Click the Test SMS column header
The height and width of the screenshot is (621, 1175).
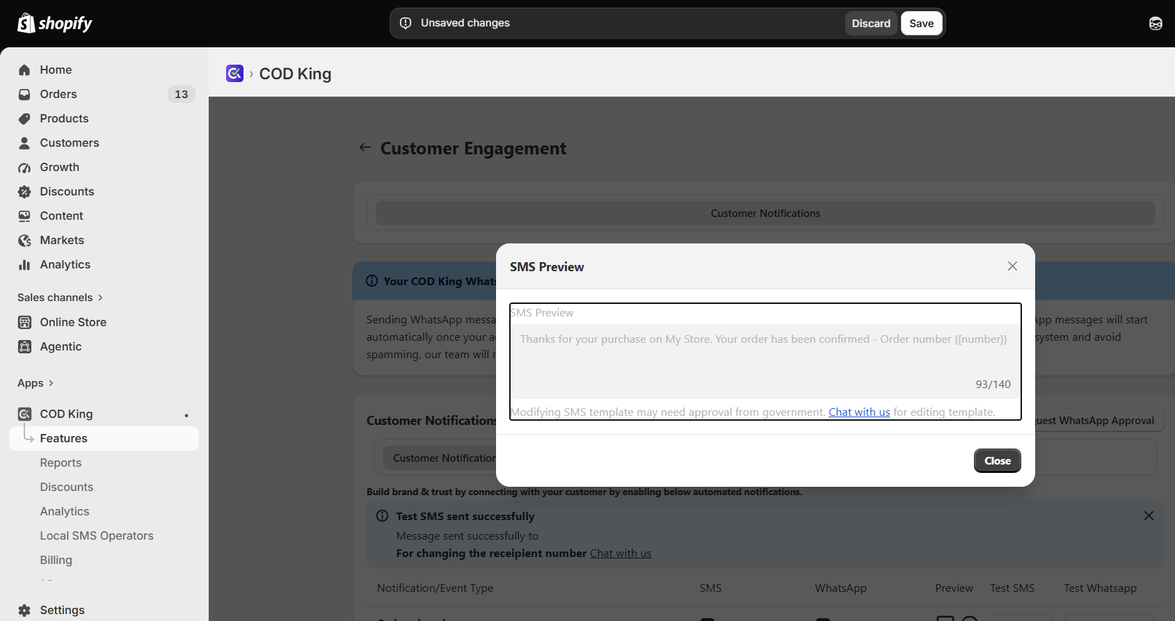click(1012, 588)
